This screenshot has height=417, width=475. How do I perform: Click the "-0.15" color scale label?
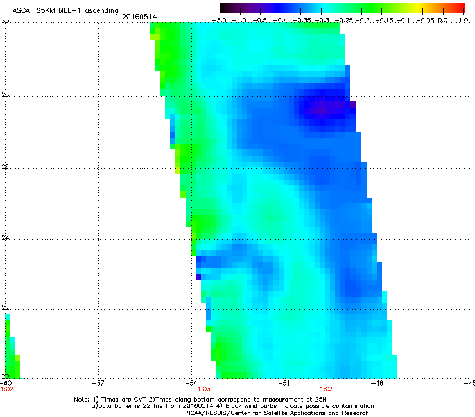pos(384,21)
